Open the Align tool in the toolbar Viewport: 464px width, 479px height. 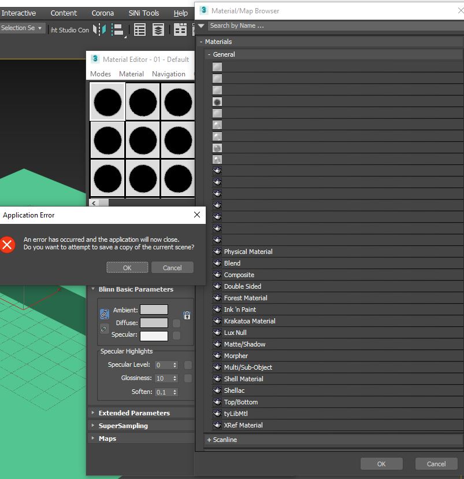coord(118,30)
